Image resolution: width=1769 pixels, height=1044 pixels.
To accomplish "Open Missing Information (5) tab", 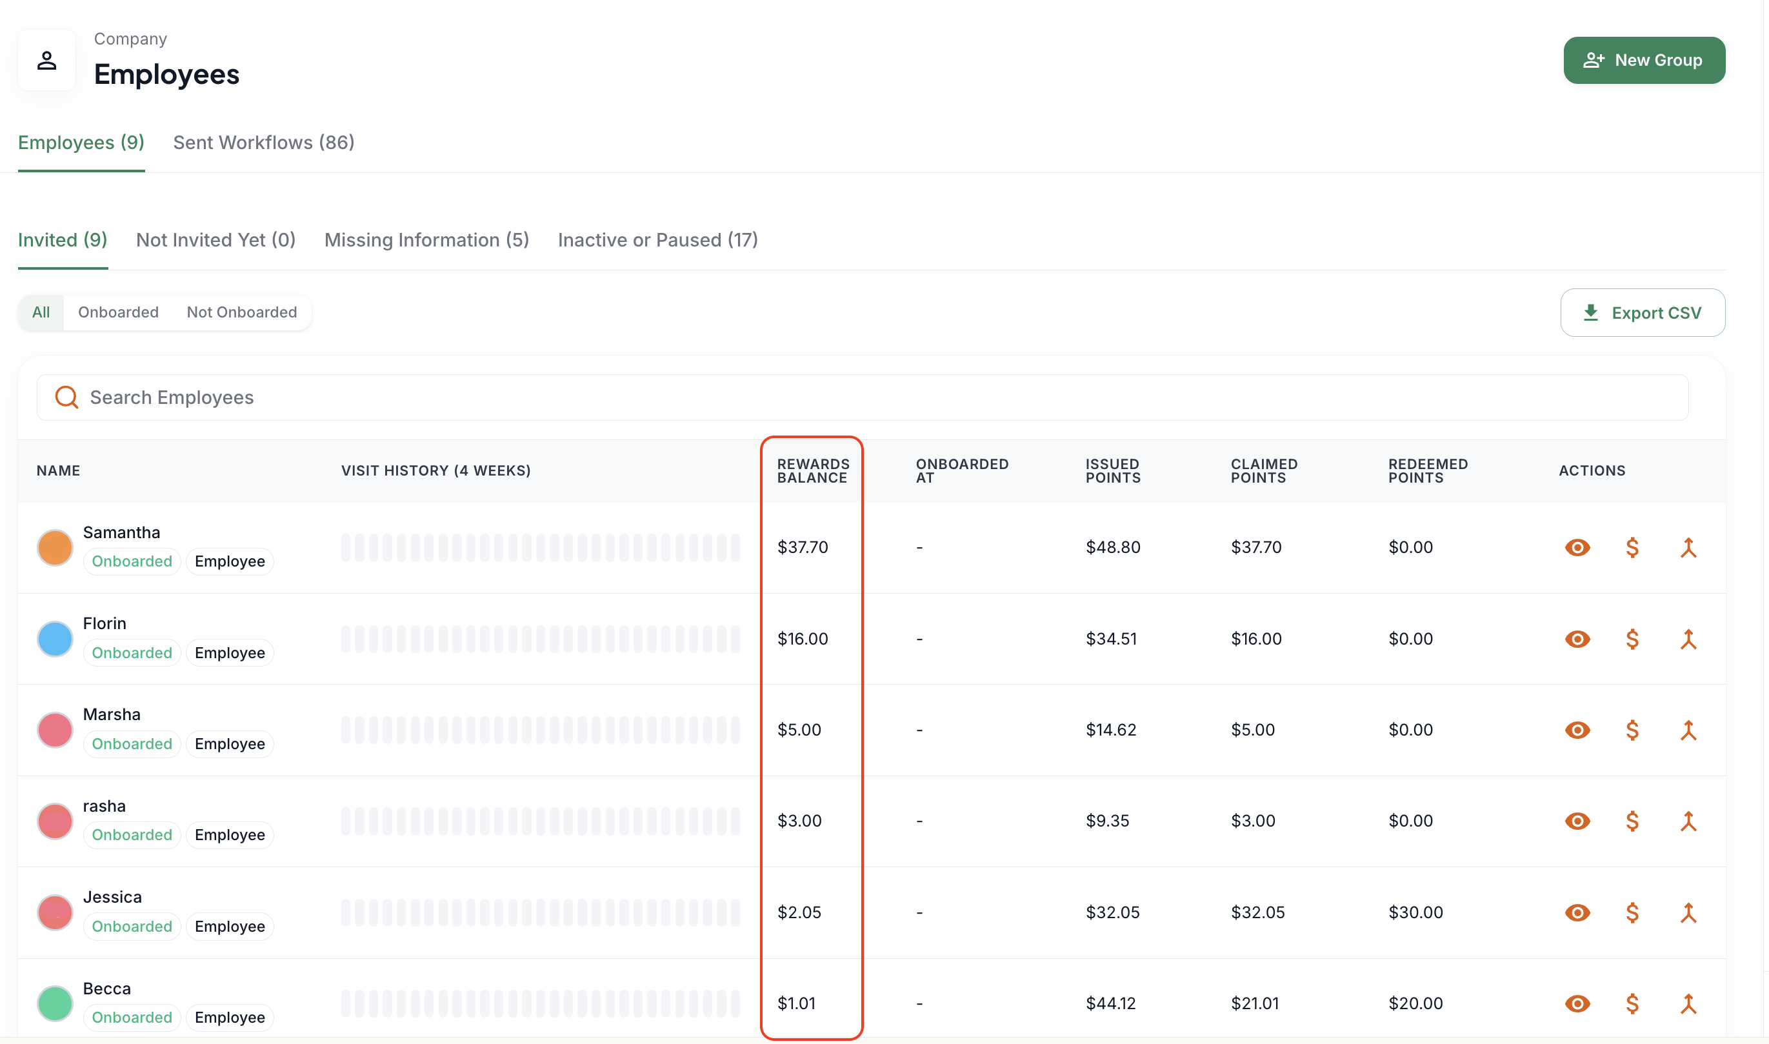I will point(426,240).
